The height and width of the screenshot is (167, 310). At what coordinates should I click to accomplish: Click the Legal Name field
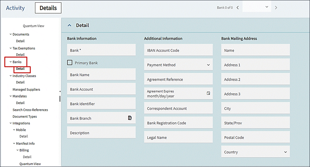pyautogui.click(x=178, y=137)
